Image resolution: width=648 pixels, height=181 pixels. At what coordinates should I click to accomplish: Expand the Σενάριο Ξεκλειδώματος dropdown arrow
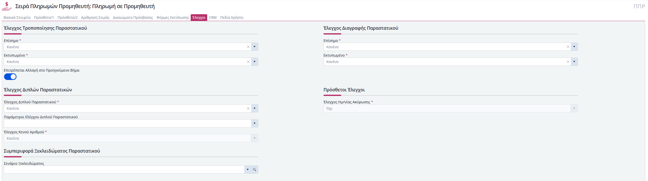coord(248,170)
